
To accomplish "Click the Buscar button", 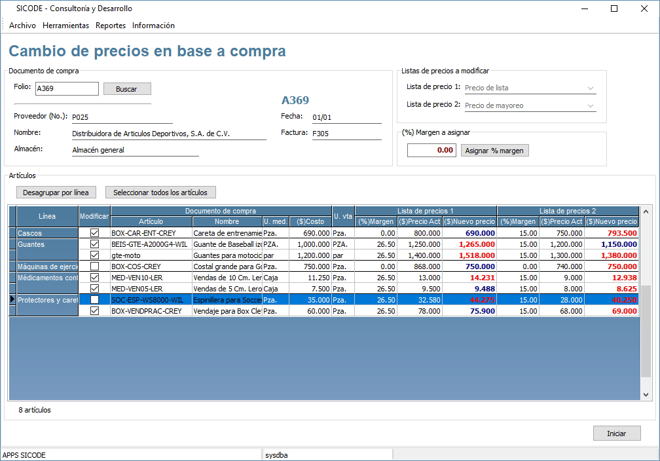I will pyautogui.click(x=126, y=89).
